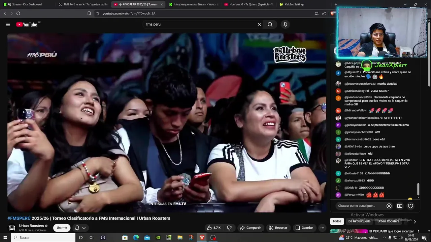Switch to 'kingsleaguemexico Stream' tab

[x=193, y=4]
